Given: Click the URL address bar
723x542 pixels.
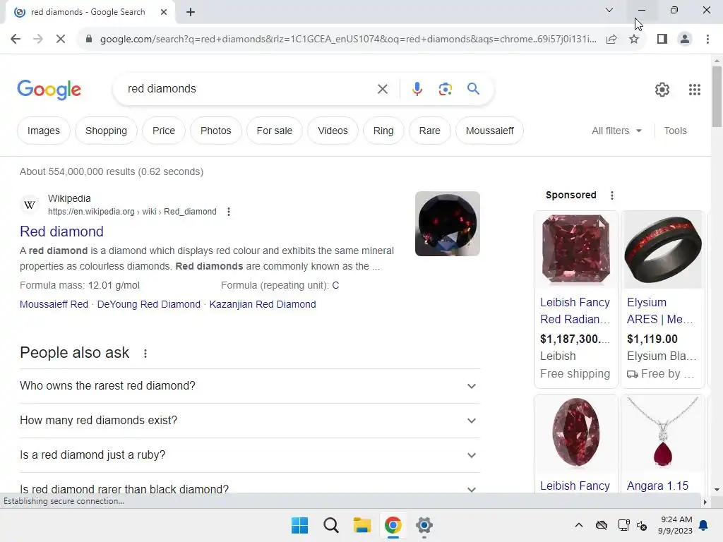Looking at the screenshot, I should click(x=348, y=40).
